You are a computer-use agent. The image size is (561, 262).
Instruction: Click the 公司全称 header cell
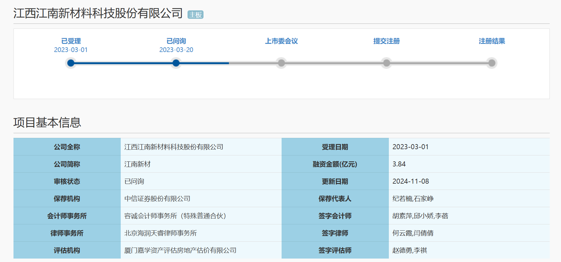pyautogui.click(x=67, y=147)
